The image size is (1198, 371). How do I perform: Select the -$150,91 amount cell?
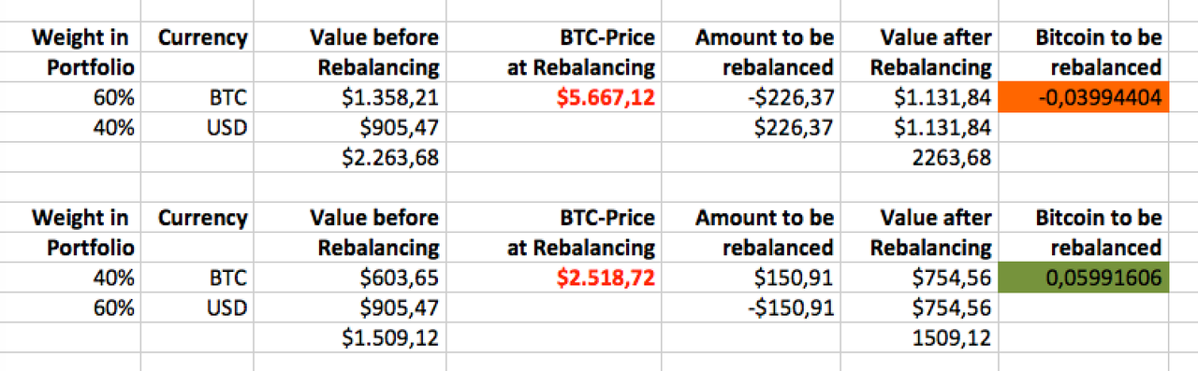(751, 307)
